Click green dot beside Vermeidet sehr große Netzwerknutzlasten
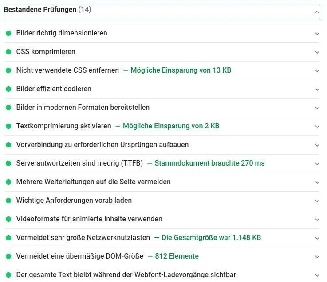327x282 pixels. (x=8, y=238)
